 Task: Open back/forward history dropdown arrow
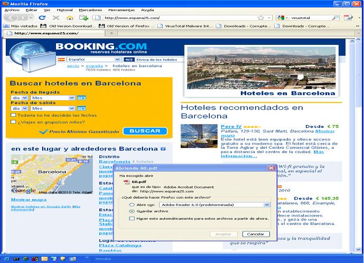31,17
